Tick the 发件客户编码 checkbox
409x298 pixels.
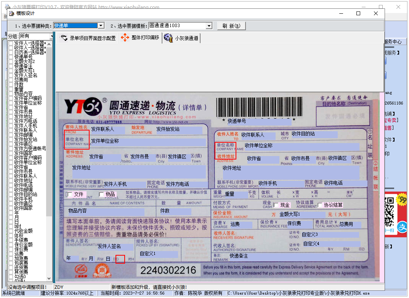[11, 98]
